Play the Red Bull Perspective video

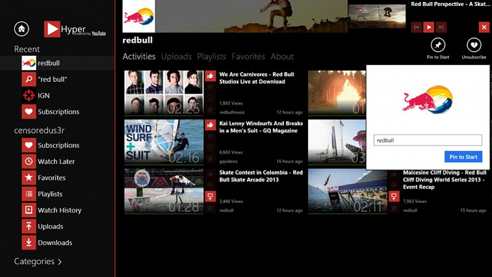(x=429, y=27)
